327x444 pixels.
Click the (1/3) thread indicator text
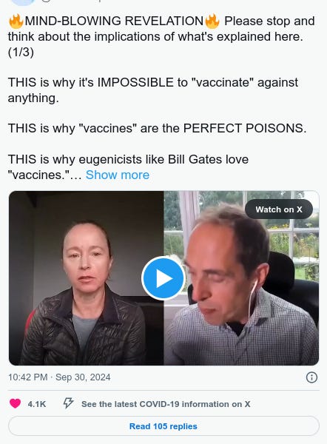click(21, 52)
